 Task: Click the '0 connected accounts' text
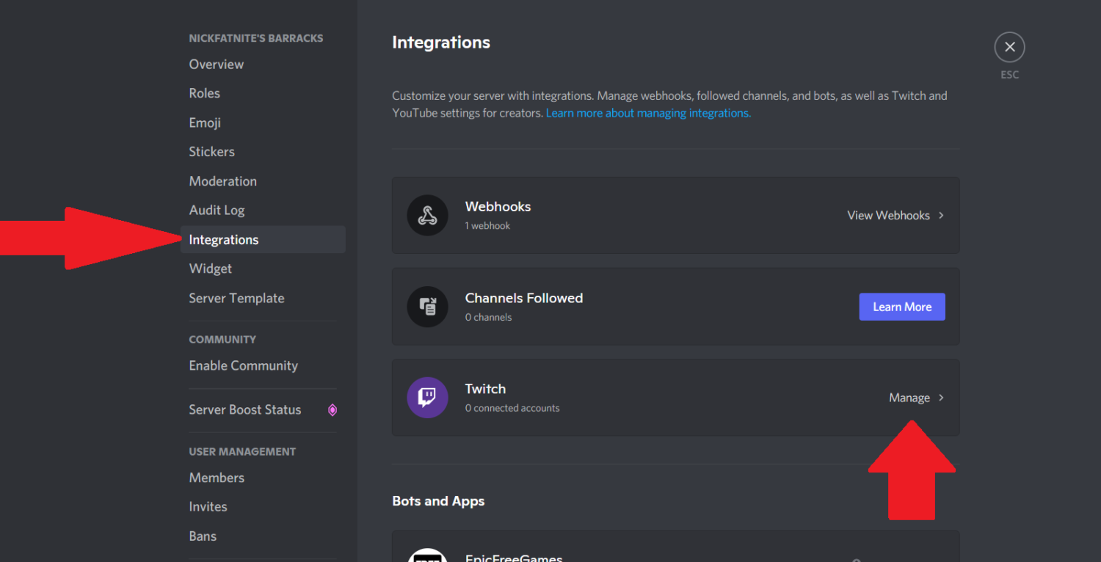pos(512,408)
